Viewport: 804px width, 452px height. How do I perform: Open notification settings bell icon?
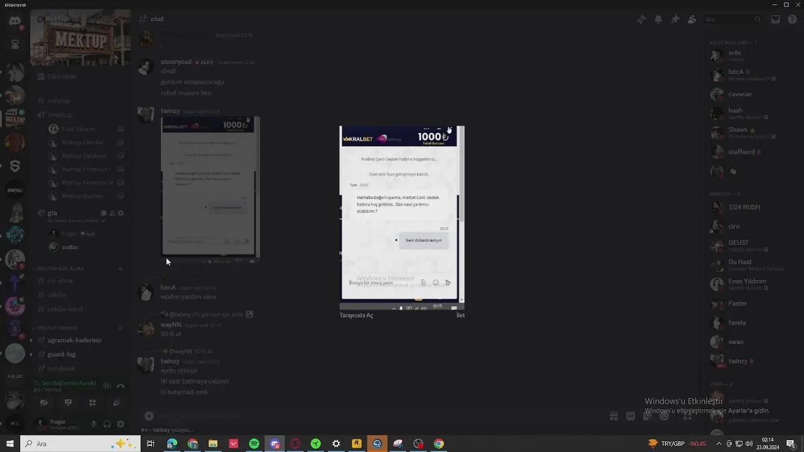click(658, 19)
